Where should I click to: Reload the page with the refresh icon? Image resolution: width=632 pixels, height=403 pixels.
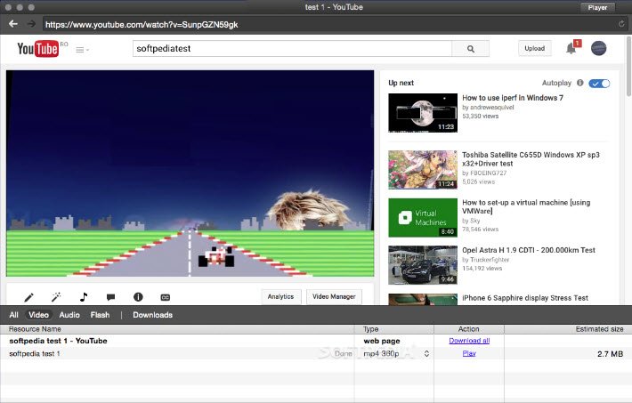(621, 24)
